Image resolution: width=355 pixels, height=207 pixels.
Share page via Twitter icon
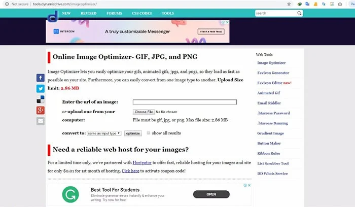[x=41, y=89]
